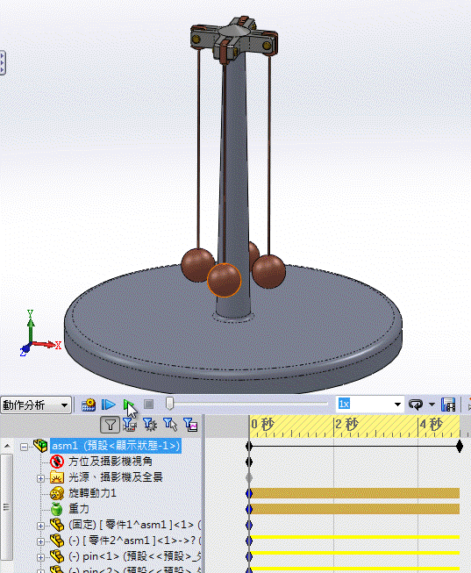This screenshot has width=471, height=573.
Task: Click the tree scrollbar up arrow
Action: point(6,446)
